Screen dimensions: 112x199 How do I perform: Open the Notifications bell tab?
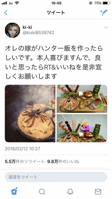(70, 192)
